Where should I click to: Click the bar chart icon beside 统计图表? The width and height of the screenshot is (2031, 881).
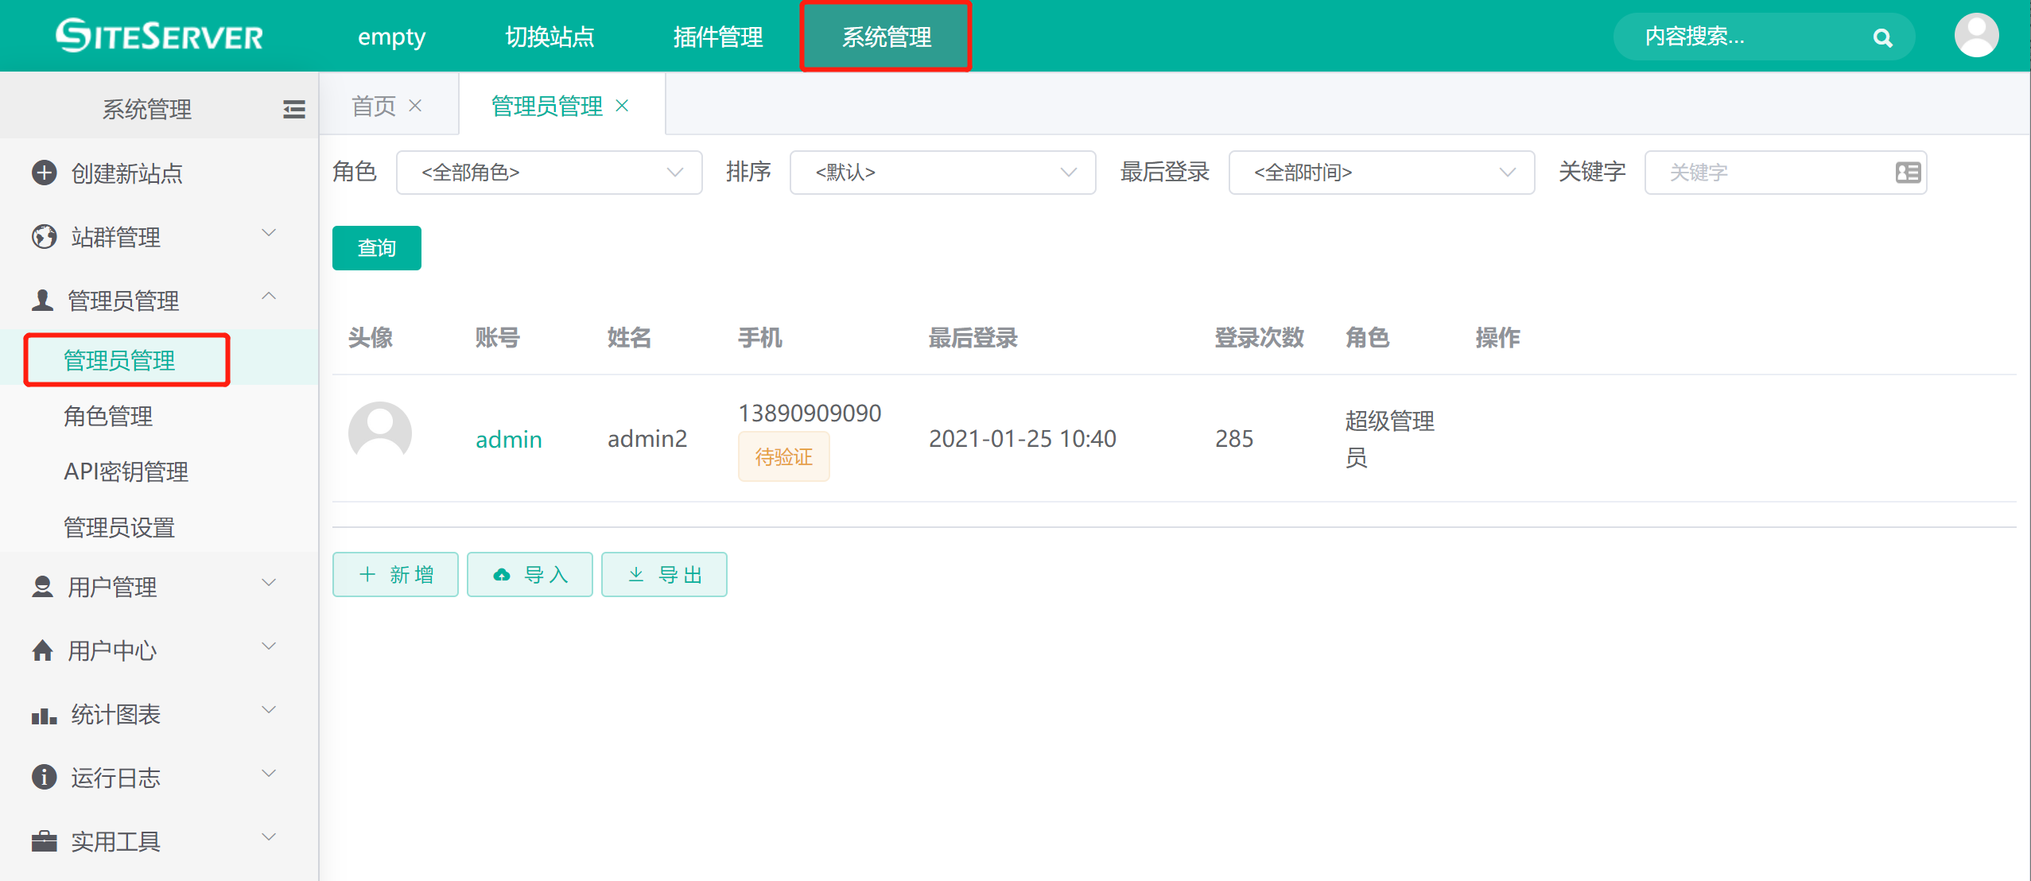tap(42, 714)
